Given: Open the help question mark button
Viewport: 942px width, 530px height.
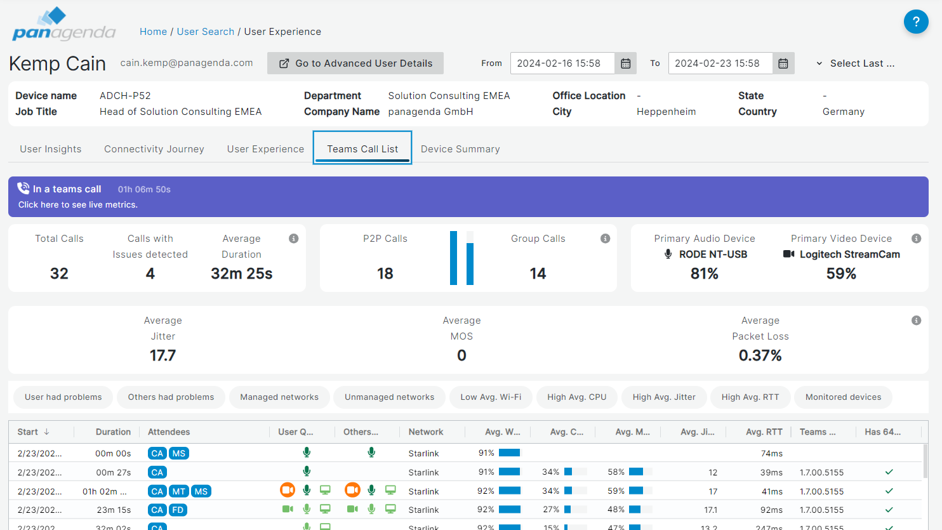Looking at the screenshot, I should tap(916, 22).
